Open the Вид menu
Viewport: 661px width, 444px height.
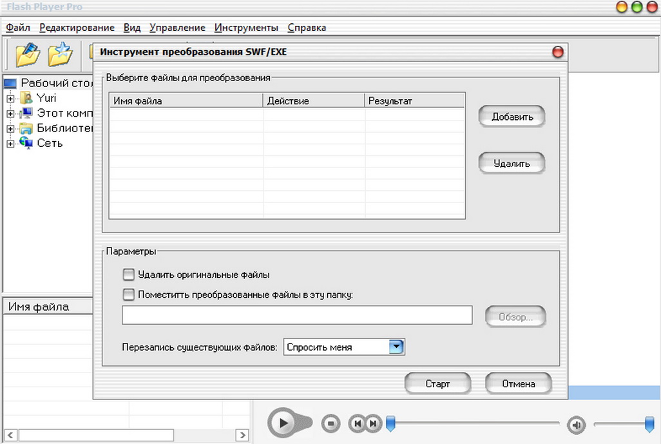132,28
